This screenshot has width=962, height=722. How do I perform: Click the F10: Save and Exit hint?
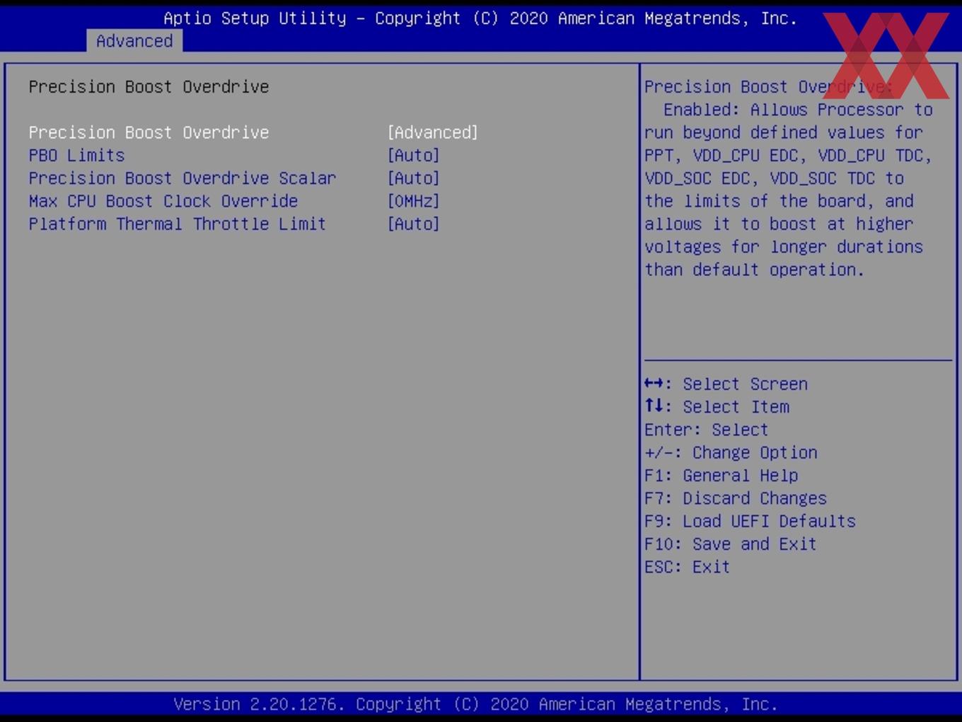click(731, 544)
